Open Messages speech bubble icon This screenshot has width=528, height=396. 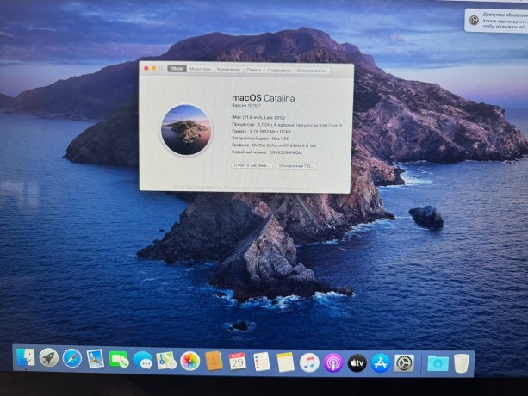point(142,360)
